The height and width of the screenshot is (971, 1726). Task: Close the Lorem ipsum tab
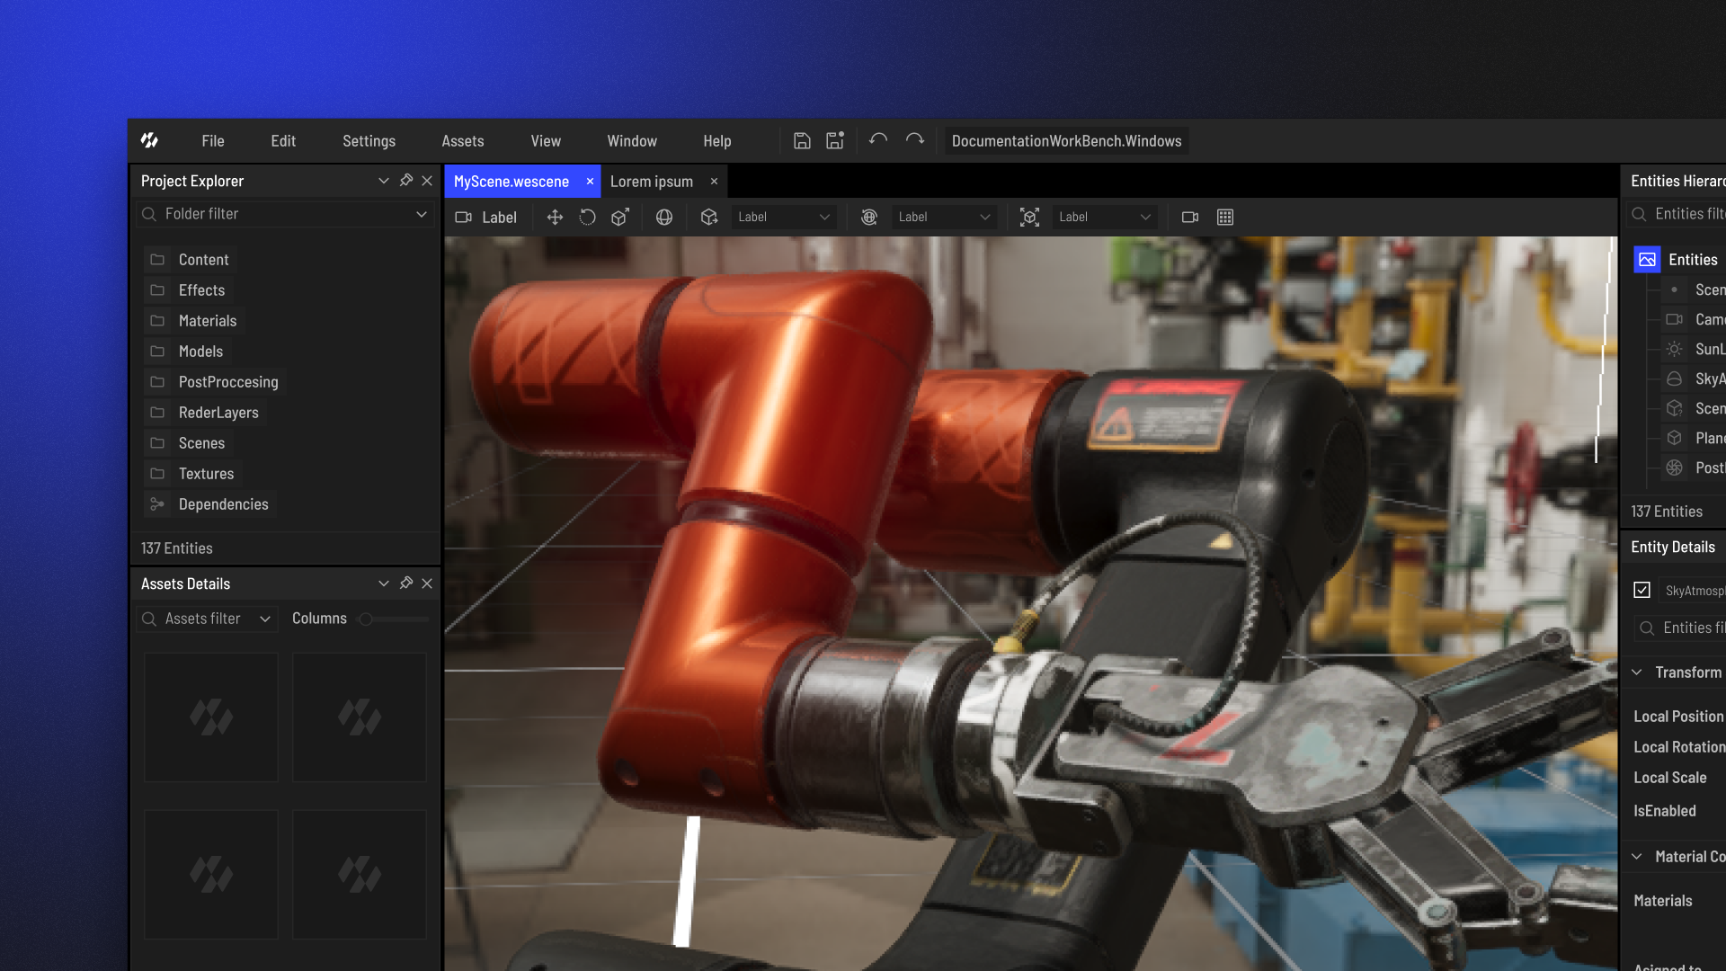[x=714, y=182]
